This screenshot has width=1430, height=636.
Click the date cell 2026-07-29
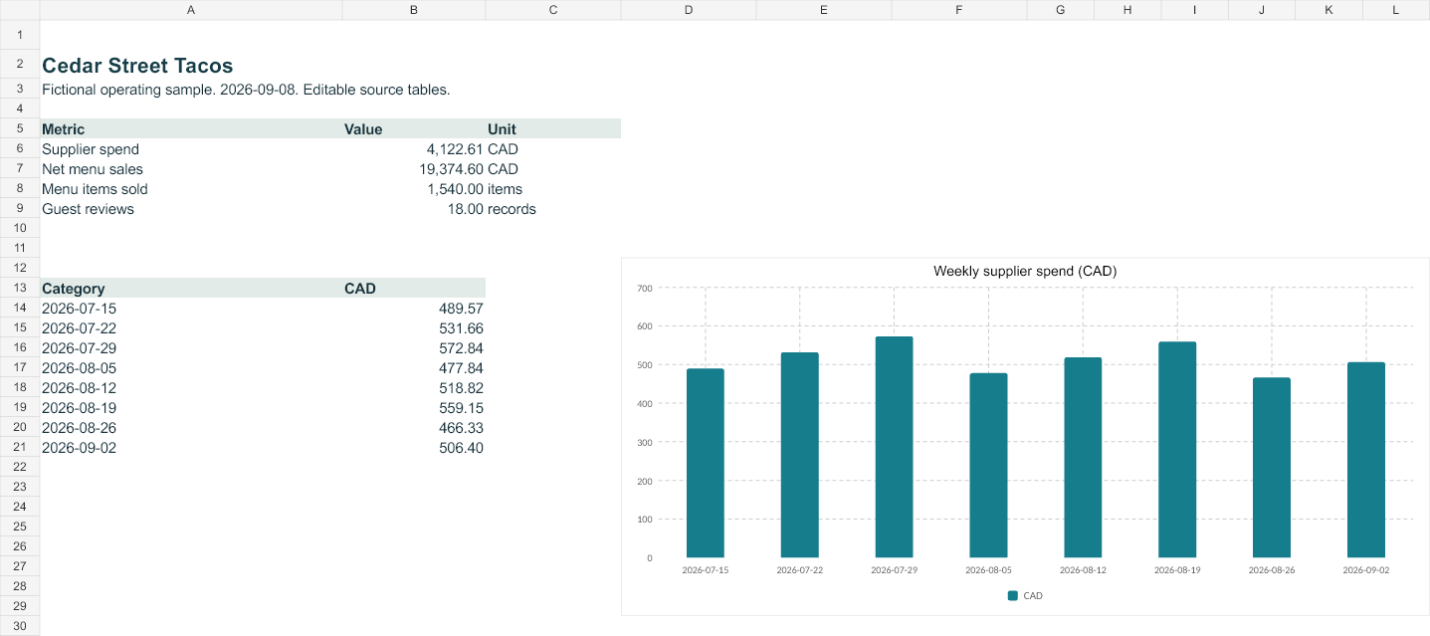[x=191, y=348]
